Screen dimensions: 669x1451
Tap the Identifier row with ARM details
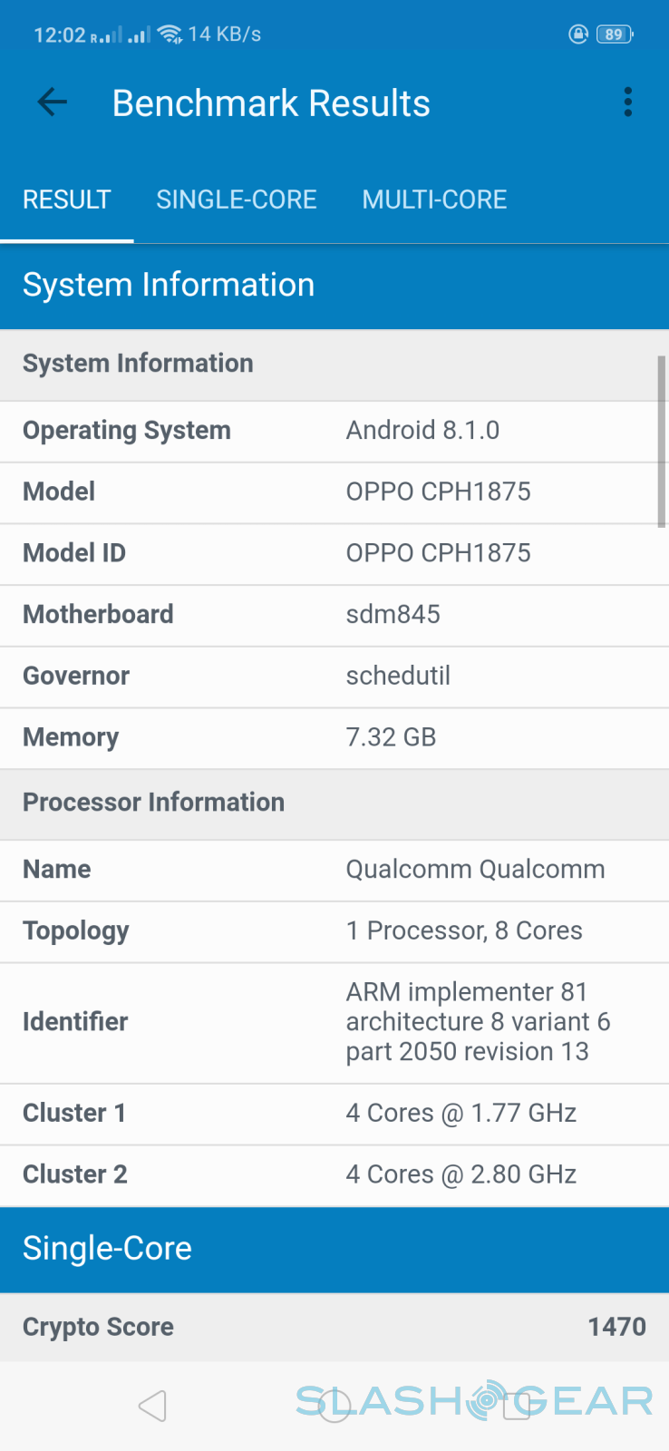[334, 1022]
